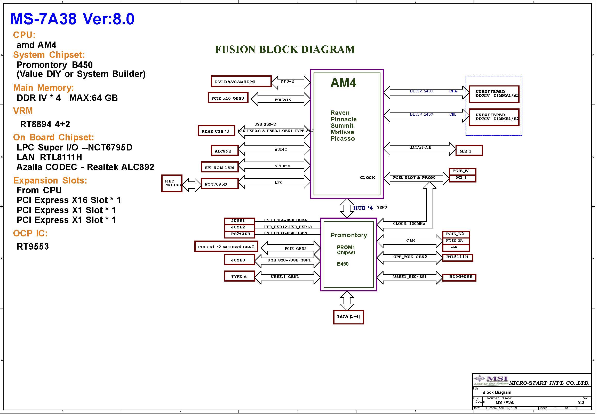Image resolution: width=598 pixels, height=414 pixels.
Task: Click the "CHB" memory channel label
Action: point(453,114)
